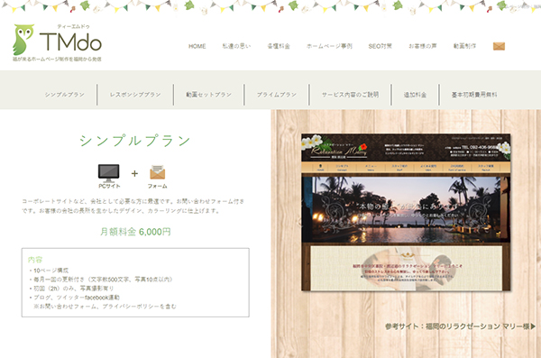Screen dimensions: 541x358
Task: Open 各種料金 menu item
Action: pyautogui.click(x=279, y=46)
